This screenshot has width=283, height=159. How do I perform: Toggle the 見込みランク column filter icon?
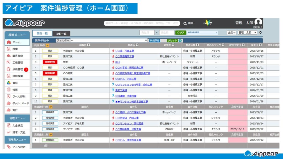(x=223, y=45)
